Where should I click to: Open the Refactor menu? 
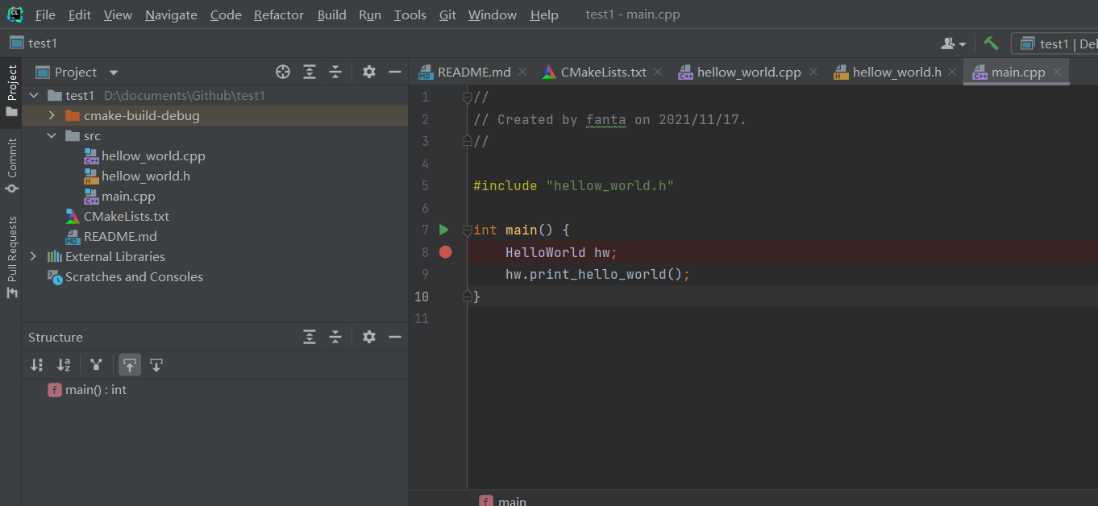[x=279, y=15]
